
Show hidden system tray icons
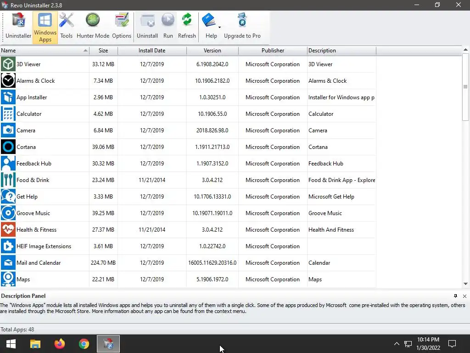pos(397,344)
